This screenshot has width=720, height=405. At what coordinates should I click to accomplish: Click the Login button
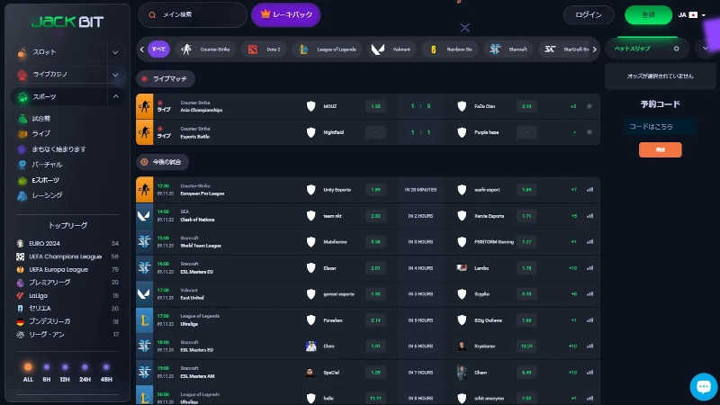(x=589, y=14)
